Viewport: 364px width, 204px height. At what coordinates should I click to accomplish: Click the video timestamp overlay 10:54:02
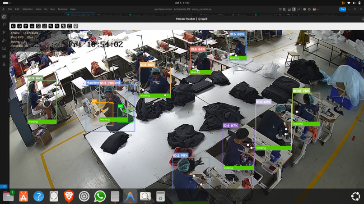point(105,44)
